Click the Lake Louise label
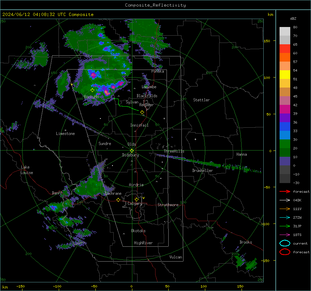The width and height of the screenshot is (311, 291). 27,170
